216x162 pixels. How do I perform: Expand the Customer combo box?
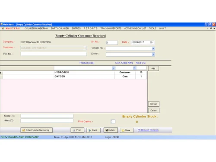[x=85, y=48]
